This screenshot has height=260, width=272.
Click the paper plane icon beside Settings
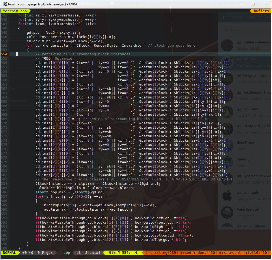(x=223, y=17)
